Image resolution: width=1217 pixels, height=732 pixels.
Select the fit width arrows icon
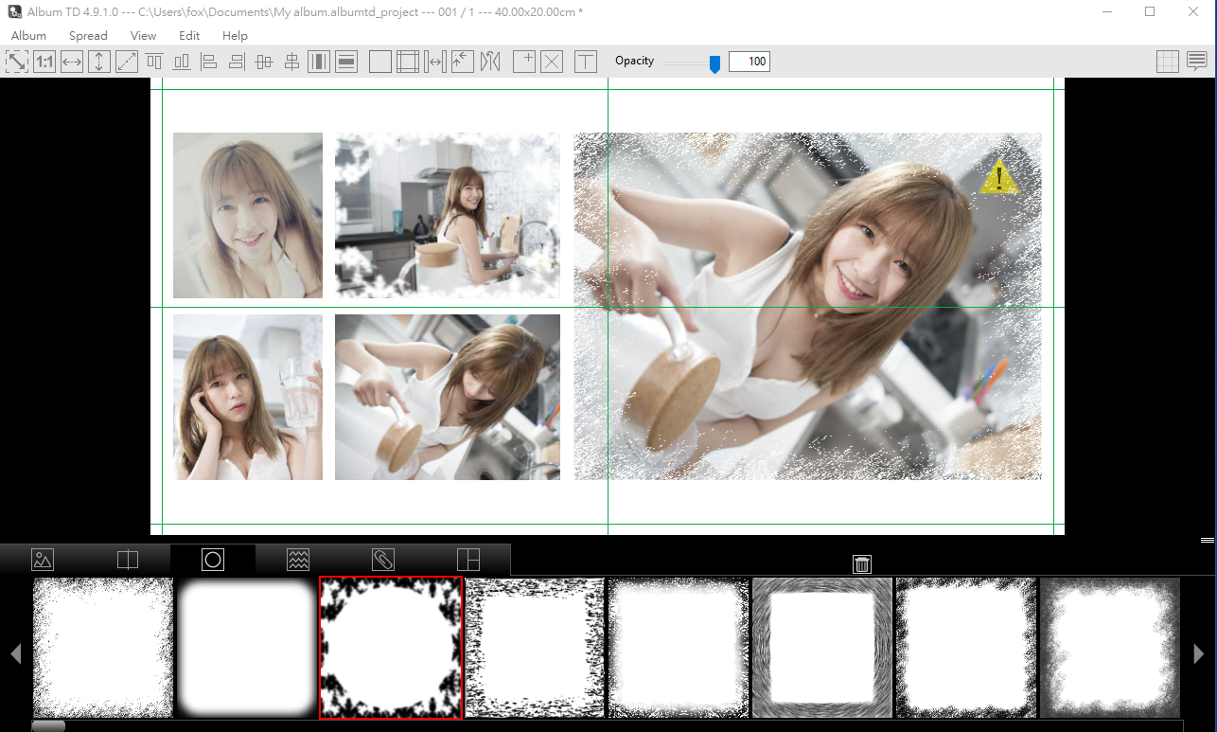tap(72, 62)
